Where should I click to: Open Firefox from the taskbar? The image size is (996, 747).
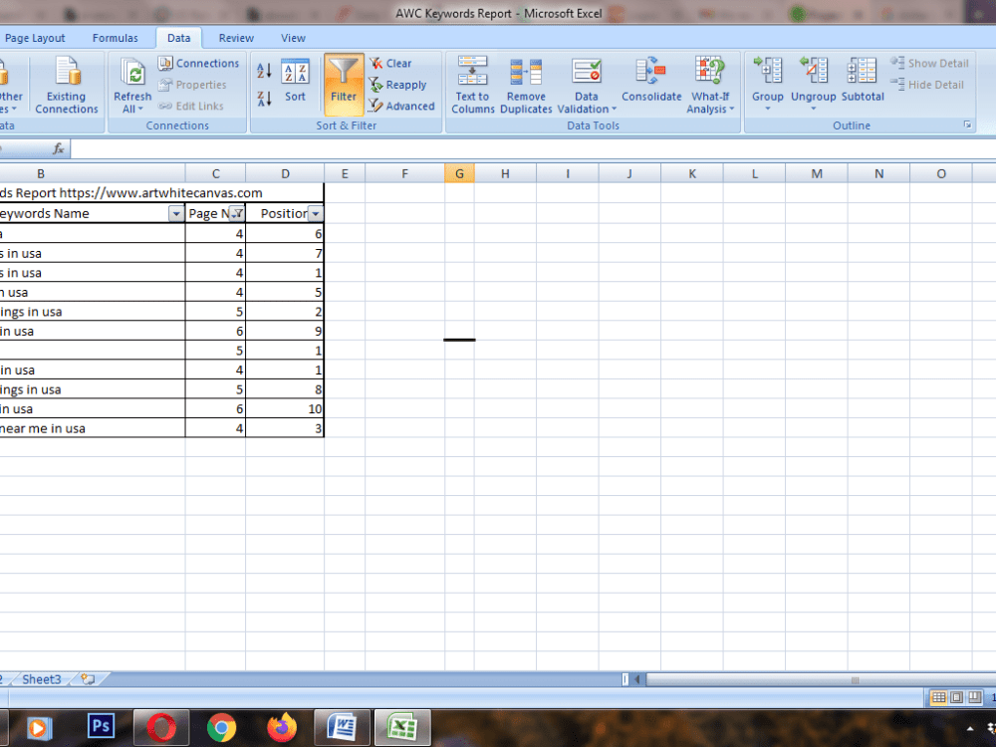(282, 727)
